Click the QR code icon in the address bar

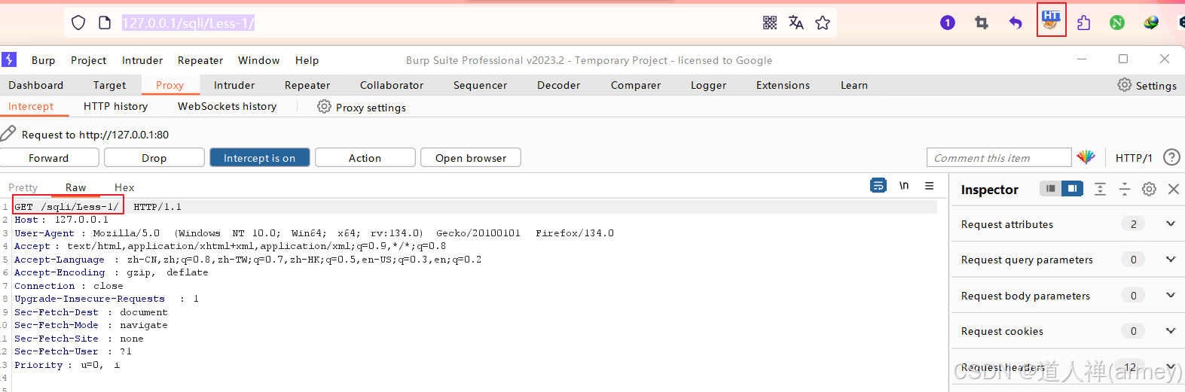pyautogui.click(x=769, y=23)
